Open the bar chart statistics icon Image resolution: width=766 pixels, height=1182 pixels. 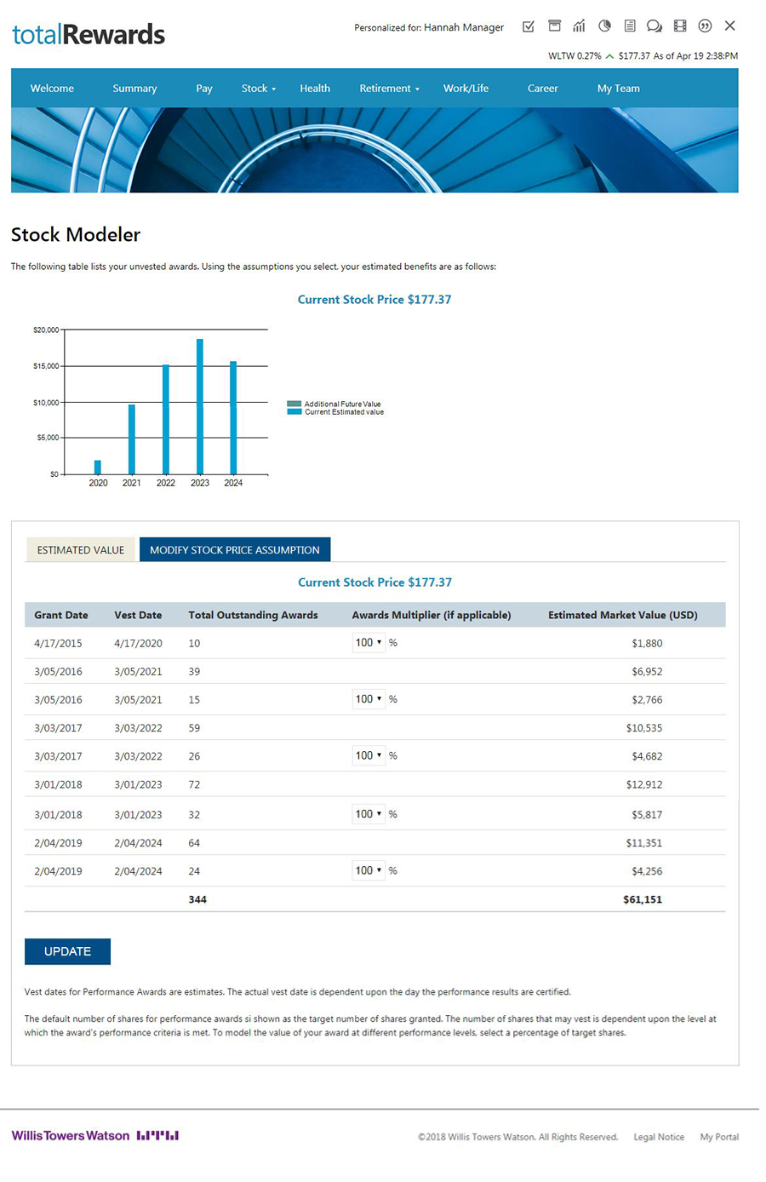tap(579, 26)
